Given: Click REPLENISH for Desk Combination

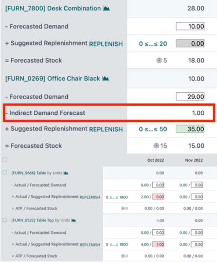Looking at the screenshot, I should (106, 44).
